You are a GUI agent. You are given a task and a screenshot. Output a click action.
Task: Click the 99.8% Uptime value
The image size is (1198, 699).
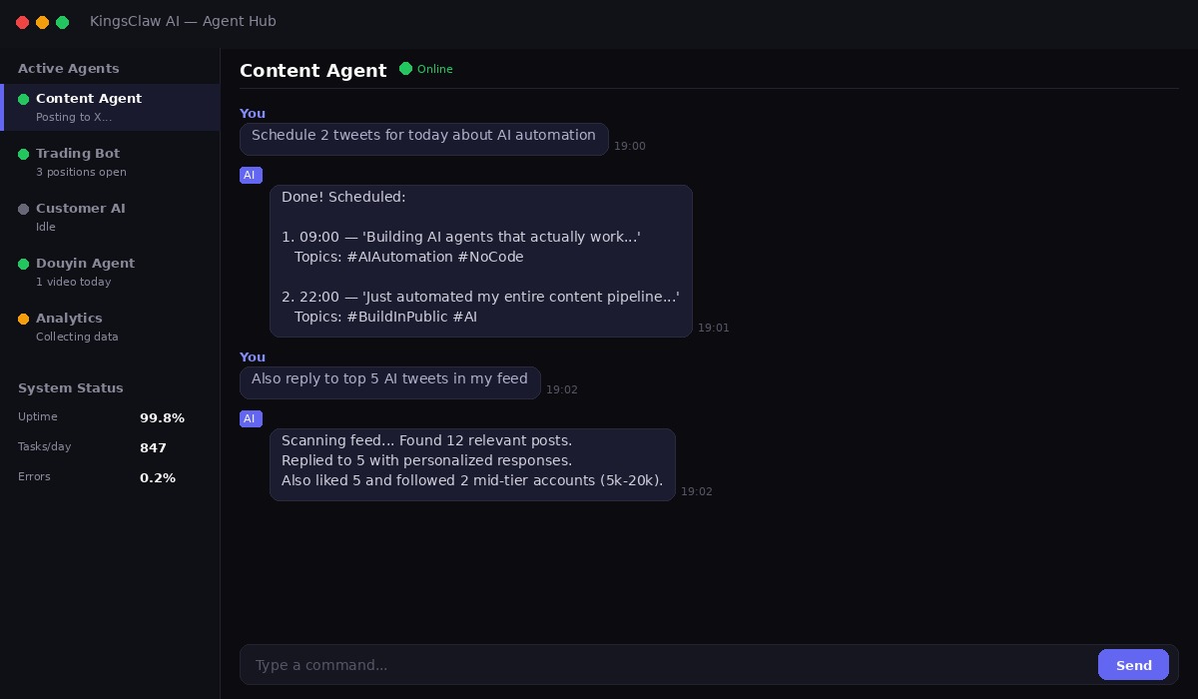(162, 418)
